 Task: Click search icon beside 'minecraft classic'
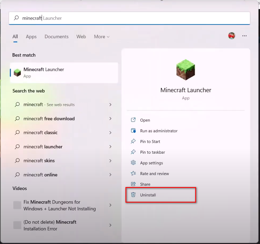17,133
